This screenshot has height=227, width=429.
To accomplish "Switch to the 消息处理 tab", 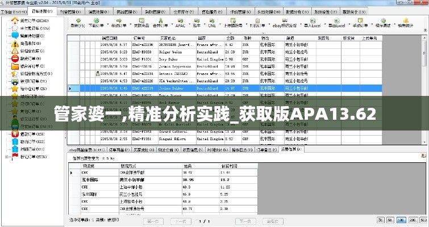I will pos(98,12).
